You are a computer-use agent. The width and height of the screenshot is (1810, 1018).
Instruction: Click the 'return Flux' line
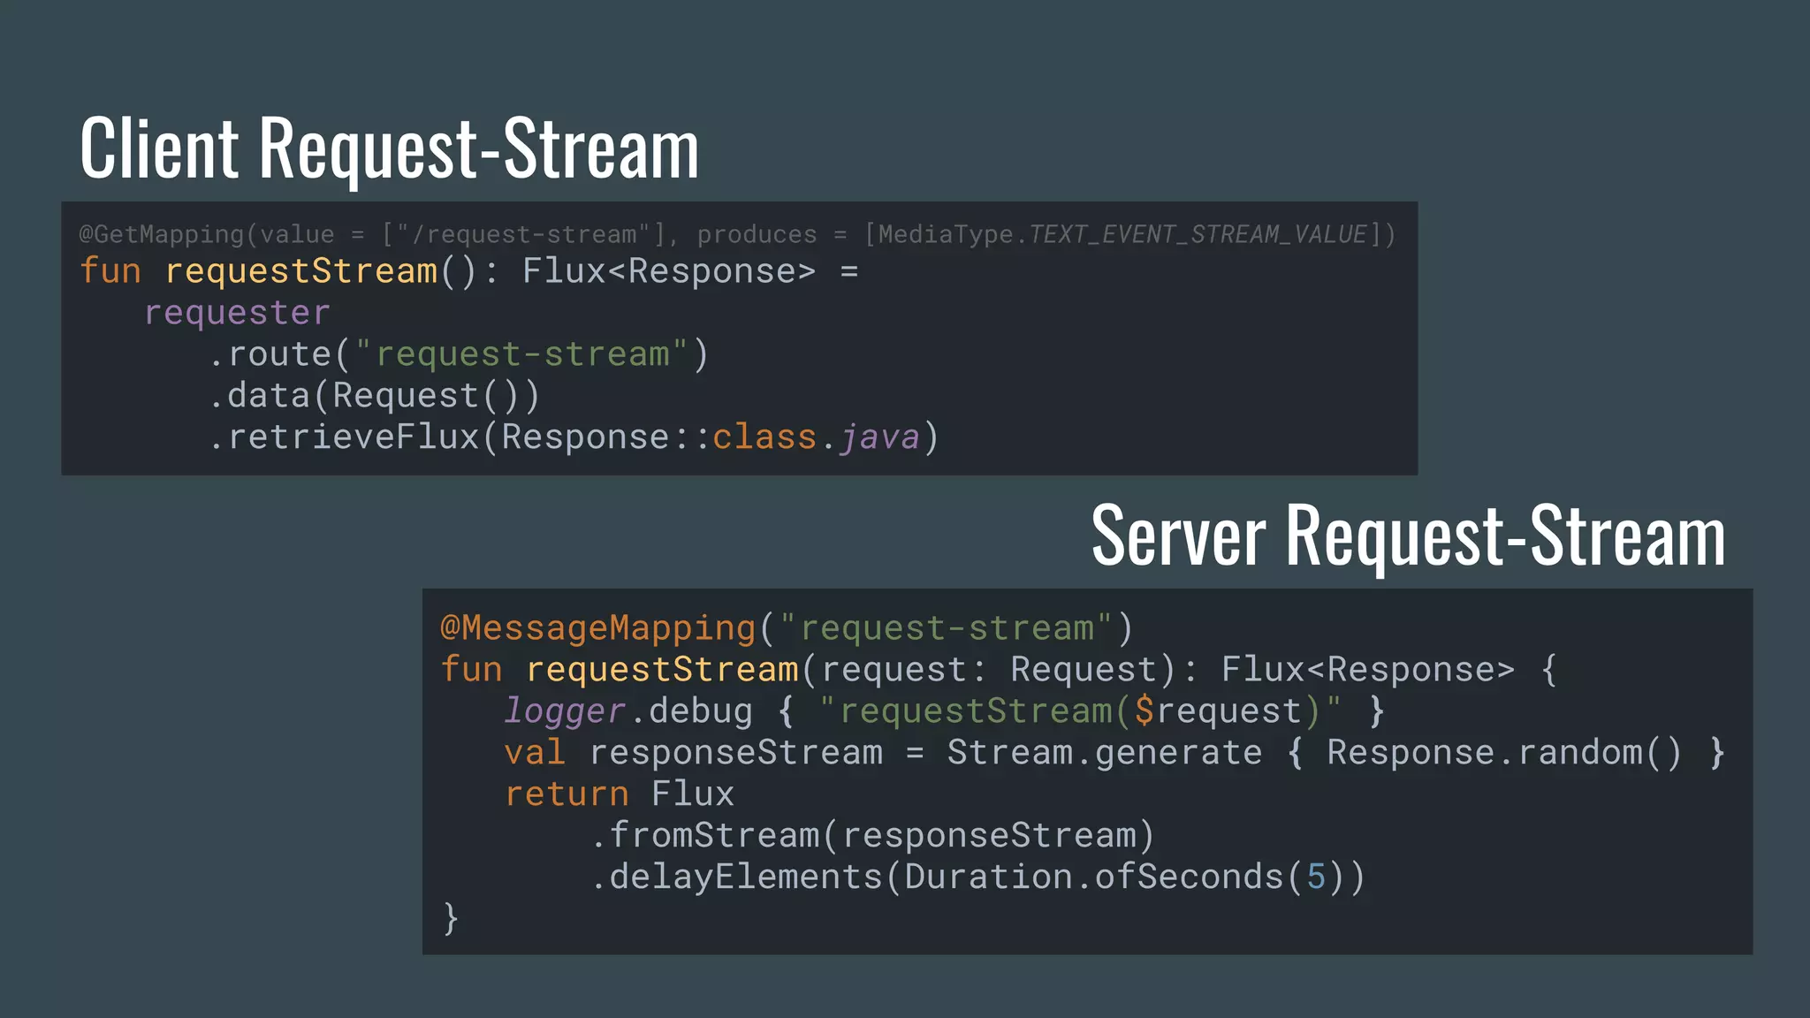620,794
